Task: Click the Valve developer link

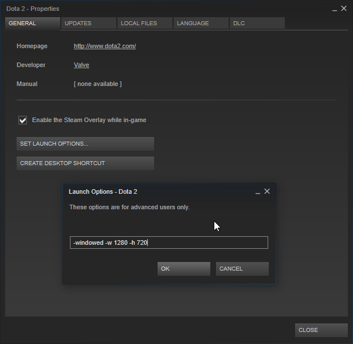Action: coord(81,65)
